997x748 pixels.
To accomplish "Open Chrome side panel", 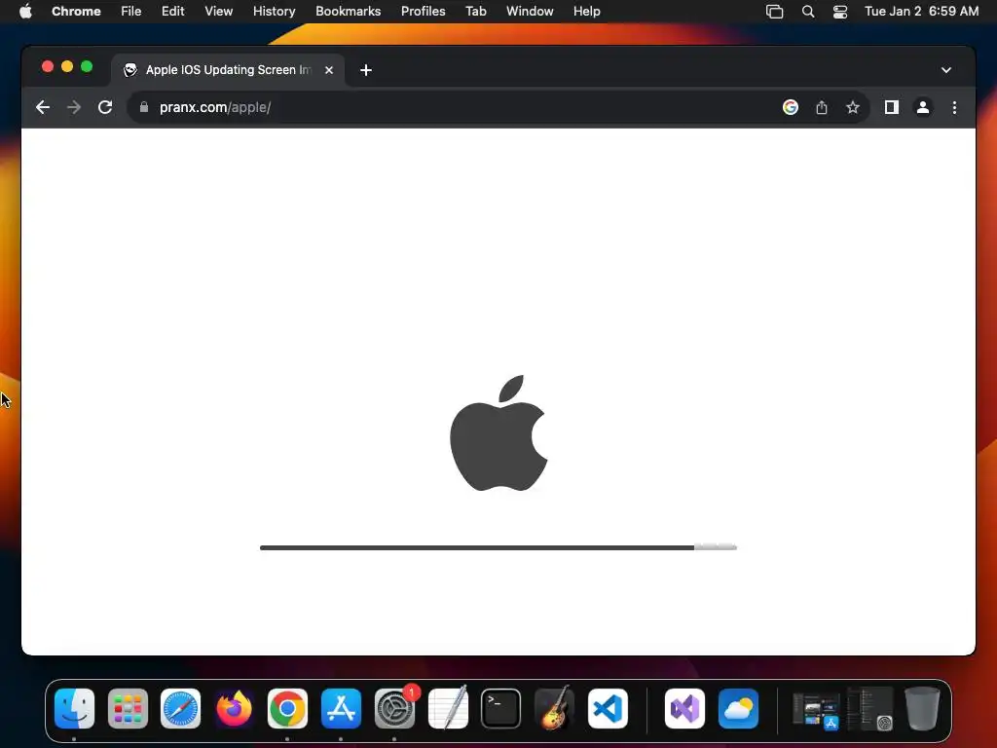I will 892,107.
